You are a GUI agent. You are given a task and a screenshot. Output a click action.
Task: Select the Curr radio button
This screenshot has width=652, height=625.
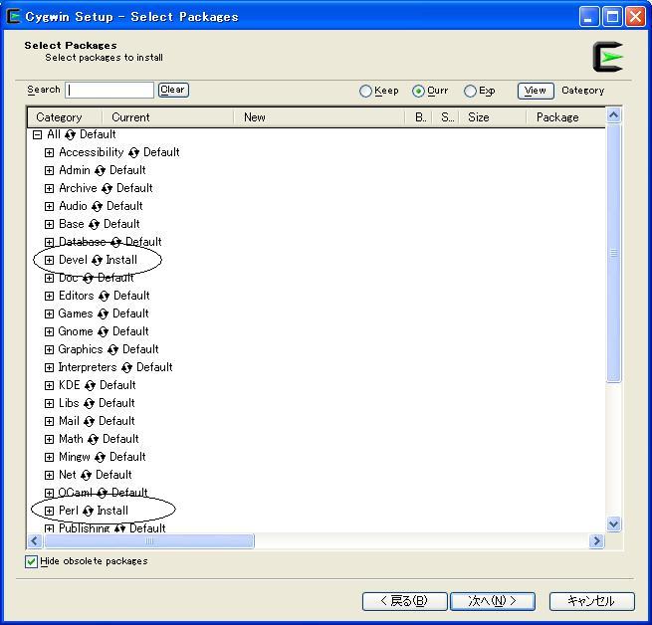tap(418, 92)
